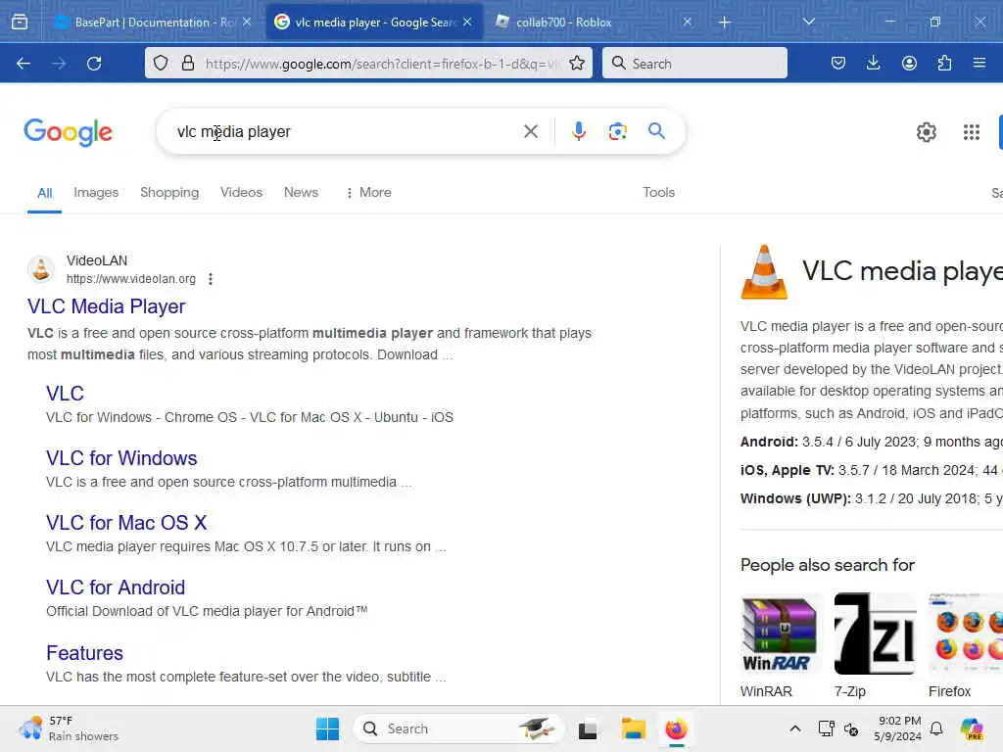Open the Features sitelink
The height and width of the screenshot is (752, 1003).
[x=84, y=653]
